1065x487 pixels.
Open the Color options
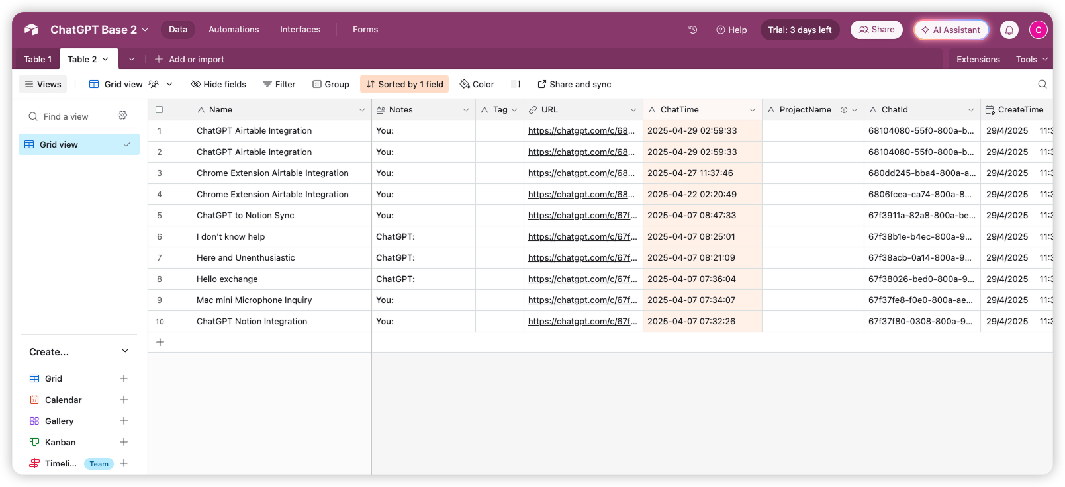pos(477,84)
